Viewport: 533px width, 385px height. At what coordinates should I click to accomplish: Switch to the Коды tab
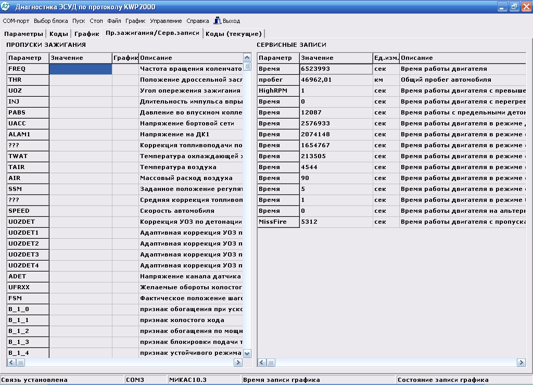tap(58, 34)
